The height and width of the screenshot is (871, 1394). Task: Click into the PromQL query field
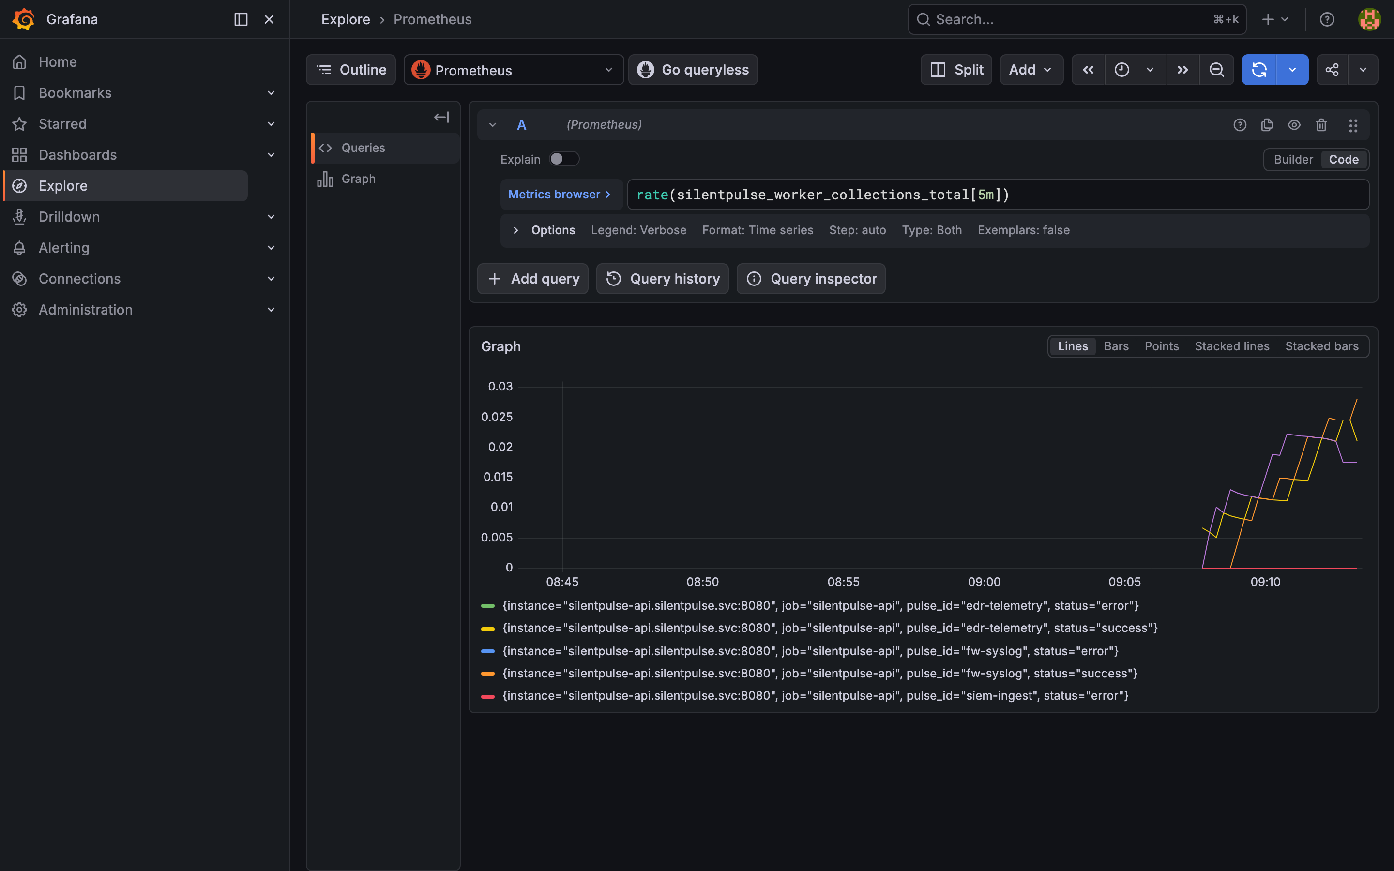(x=998, y=195)
